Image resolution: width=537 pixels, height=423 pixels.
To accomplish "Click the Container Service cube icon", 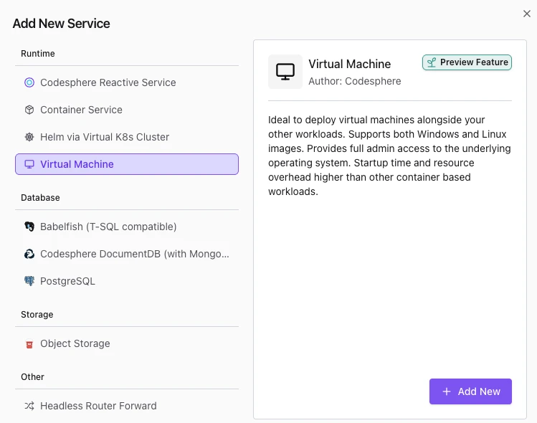I will click(29, 110).
